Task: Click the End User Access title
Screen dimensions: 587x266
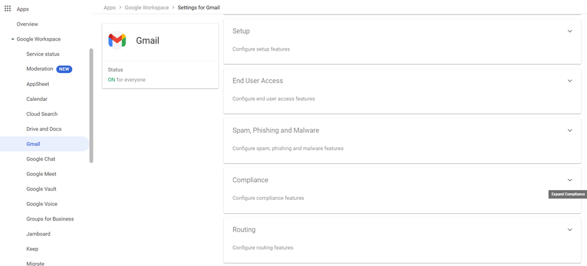Action: tap(257, 81)
